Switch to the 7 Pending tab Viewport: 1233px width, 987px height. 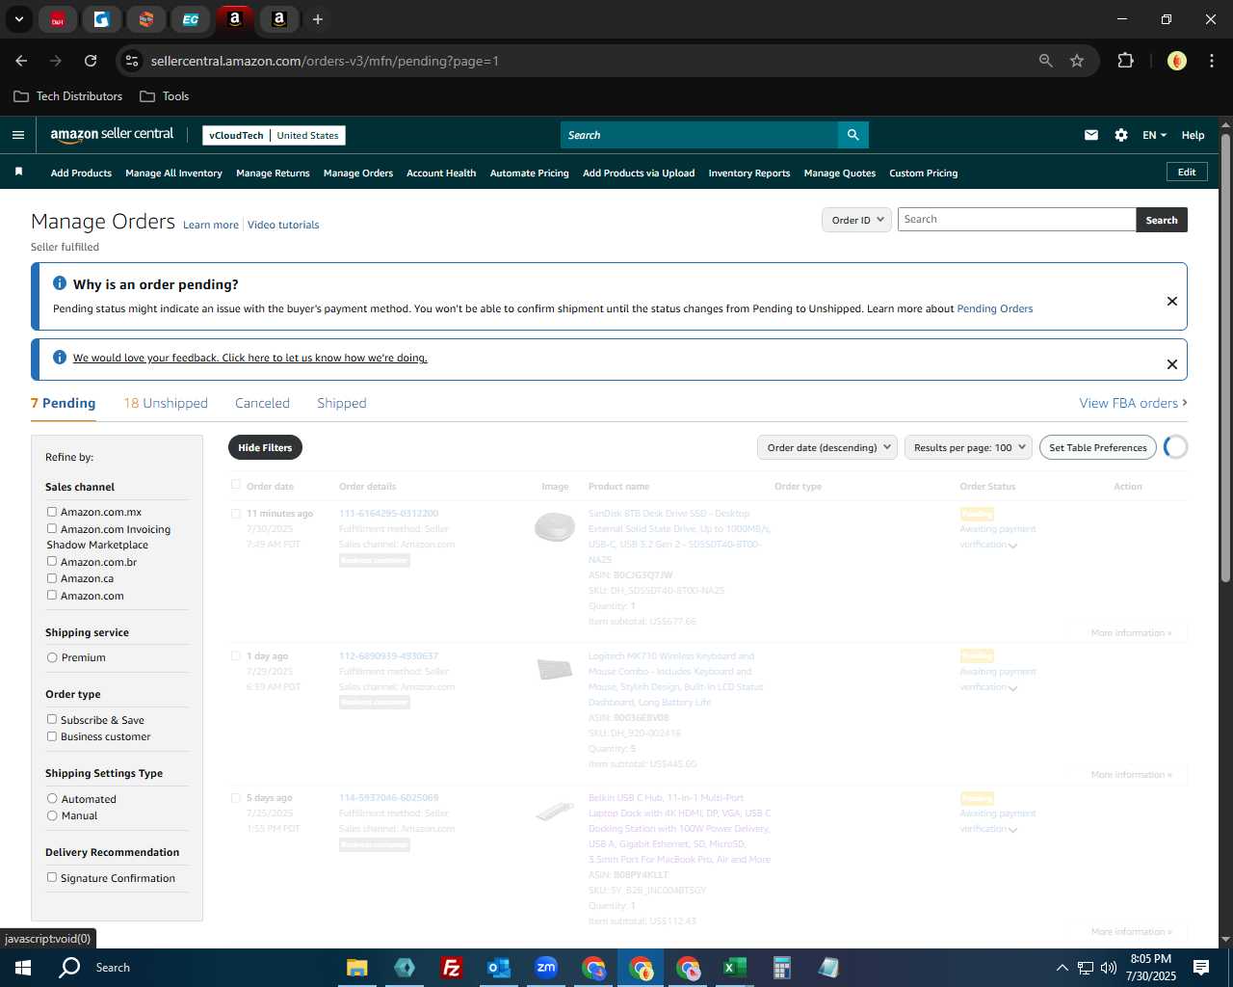[x=64, y=403]
